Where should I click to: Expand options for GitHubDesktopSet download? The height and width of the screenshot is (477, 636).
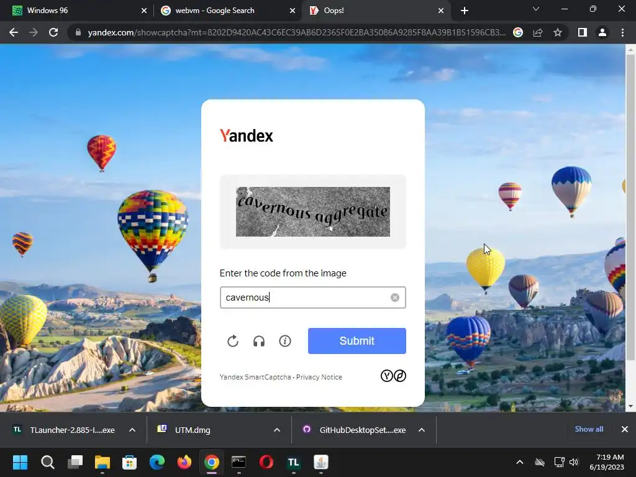pyautogui.click(x=422, y=430)
